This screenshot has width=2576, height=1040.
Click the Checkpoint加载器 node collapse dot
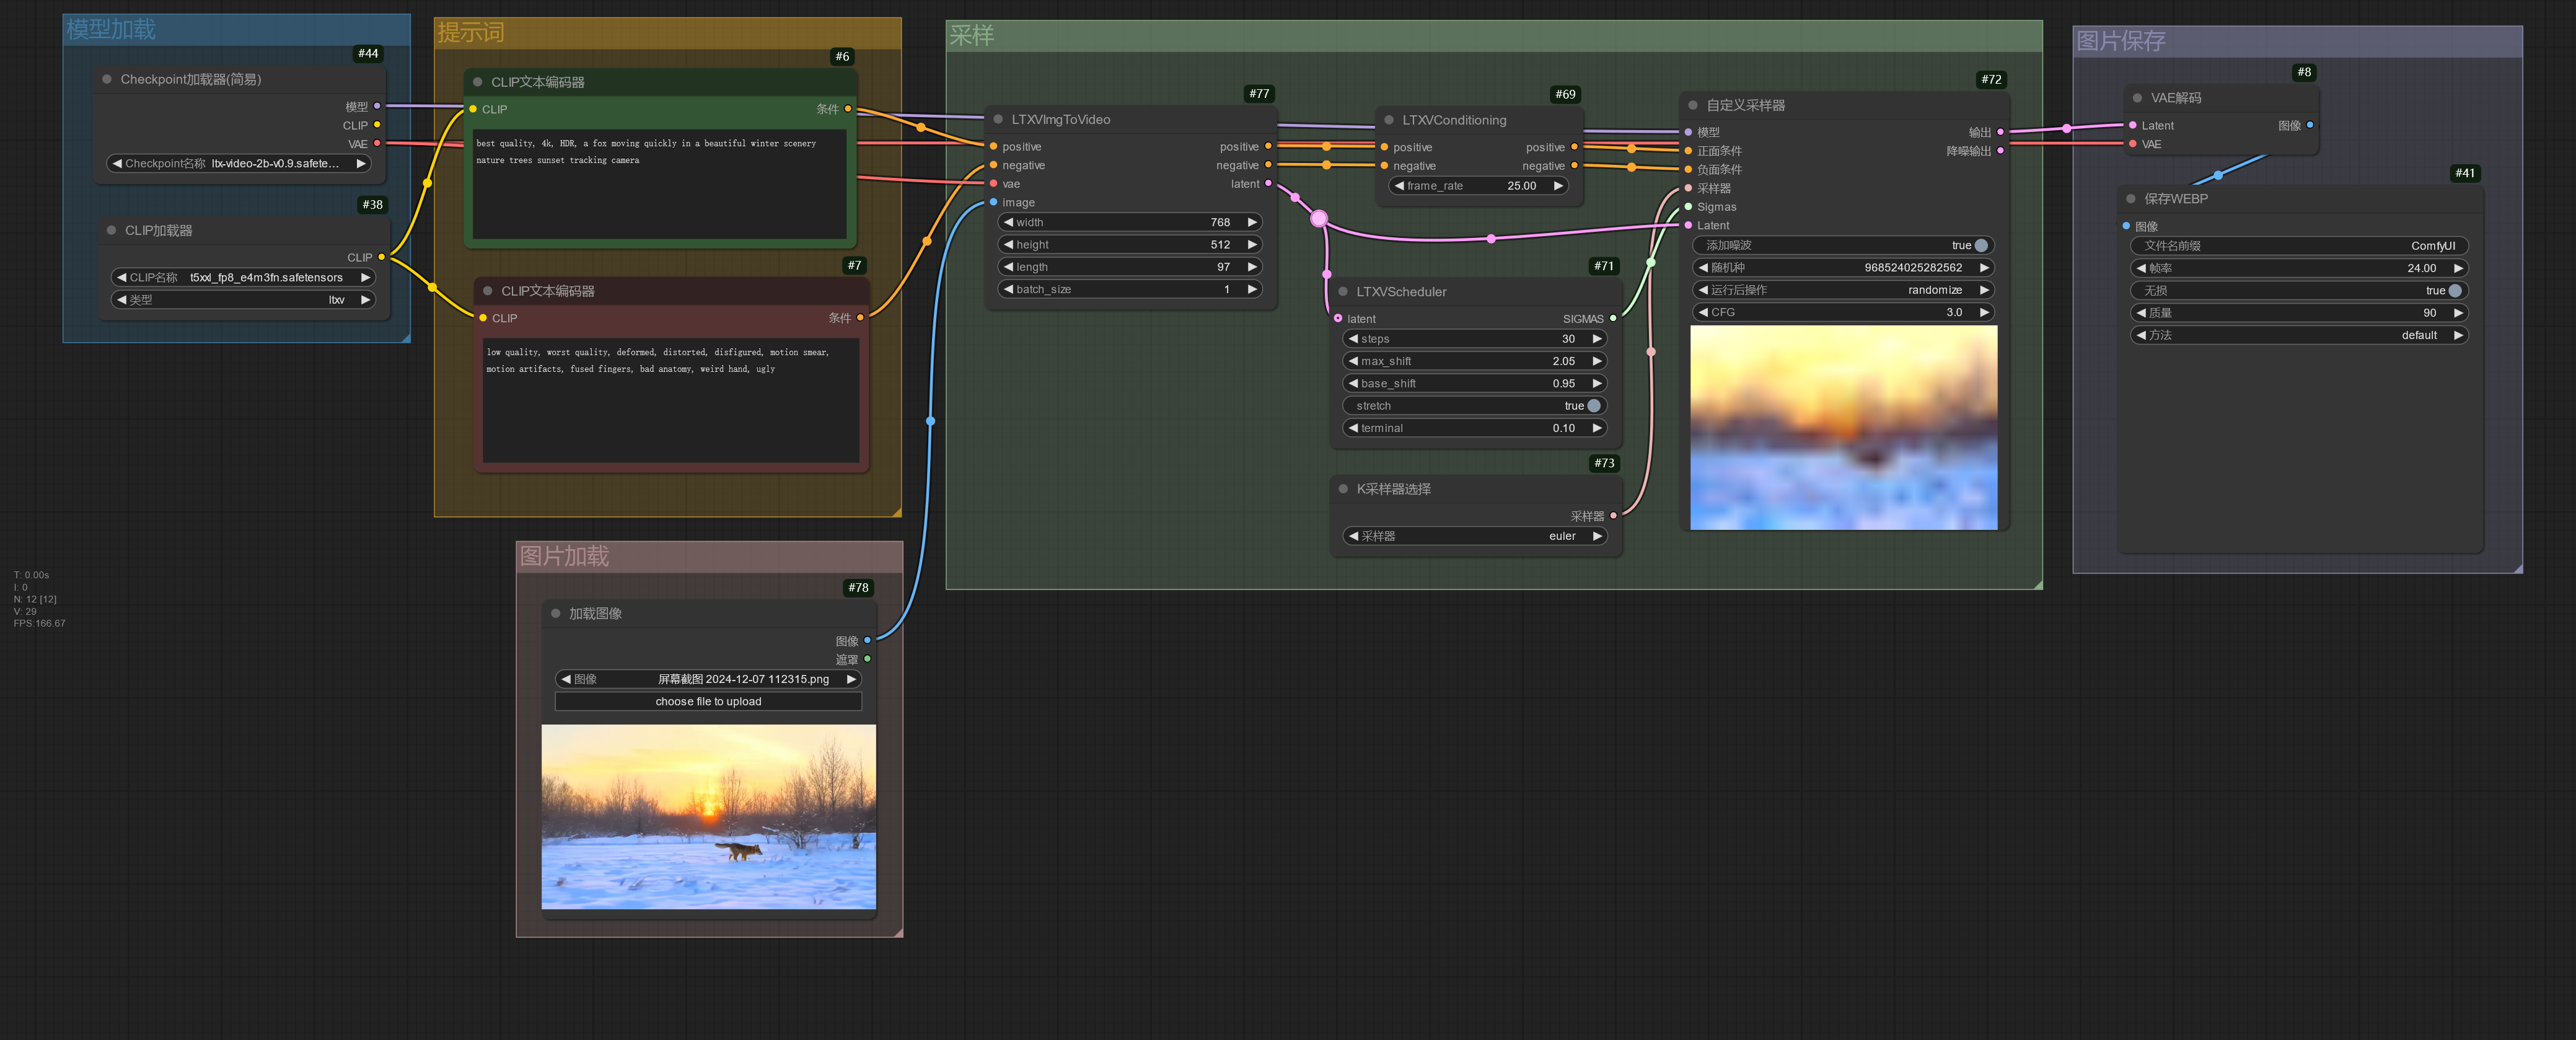(x=106, y=79)
